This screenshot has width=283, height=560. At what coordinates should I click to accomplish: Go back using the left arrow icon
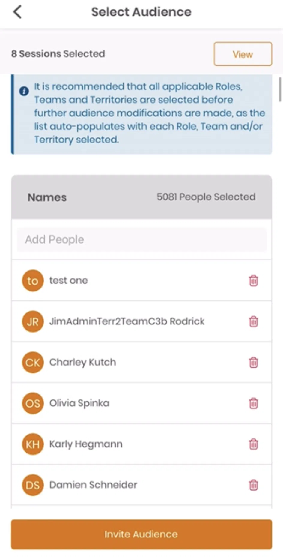click(17, 12)
